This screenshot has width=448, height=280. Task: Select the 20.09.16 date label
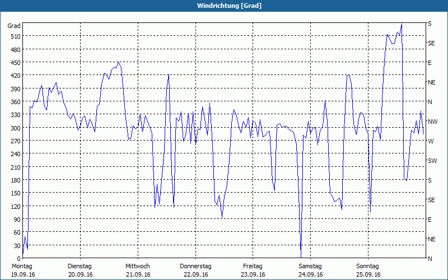[81, 274]
